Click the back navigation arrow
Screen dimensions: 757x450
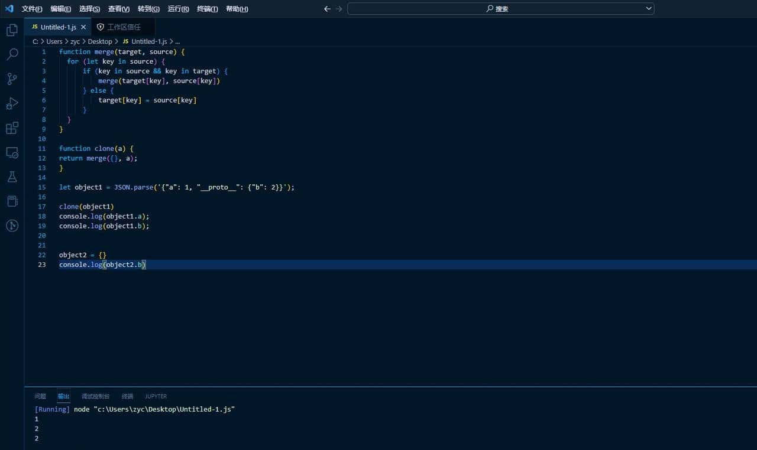point(326,9)
